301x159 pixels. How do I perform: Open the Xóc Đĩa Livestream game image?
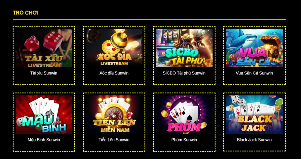tap(114, 48)
